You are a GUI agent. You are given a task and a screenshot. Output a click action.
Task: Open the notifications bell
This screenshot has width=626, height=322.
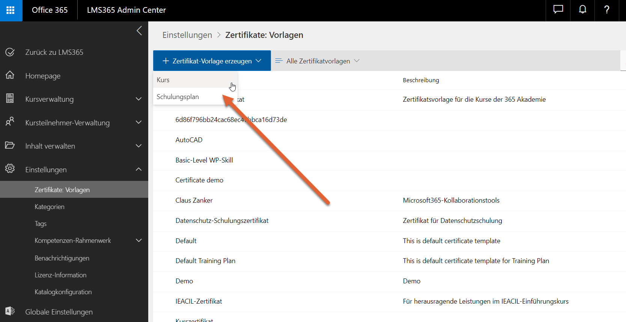coord(582,10)
